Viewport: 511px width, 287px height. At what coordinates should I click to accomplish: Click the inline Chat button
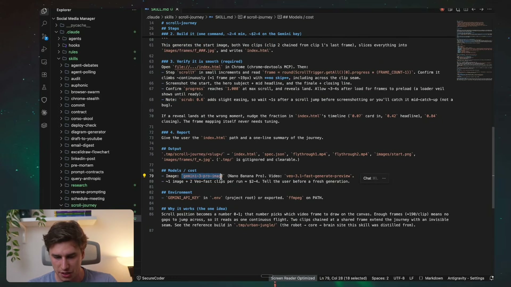point(370,178)
